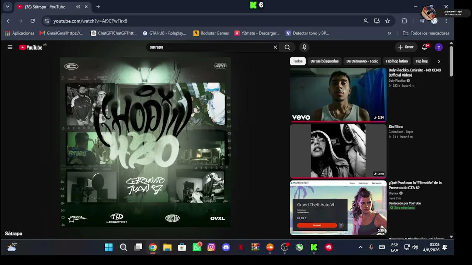Open the C-Konflicto - Topic channel link
Screen dimensions: 472x265
point(400,132)
